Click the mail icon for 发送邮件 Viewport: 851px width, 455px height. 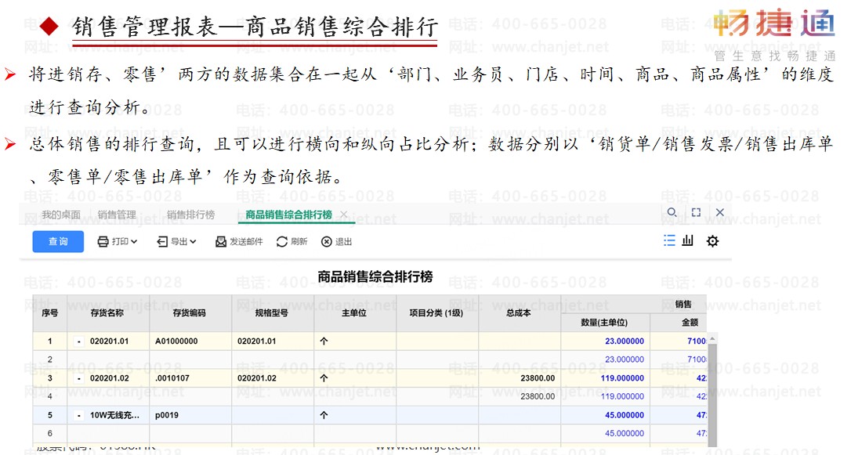pos(221,241)
